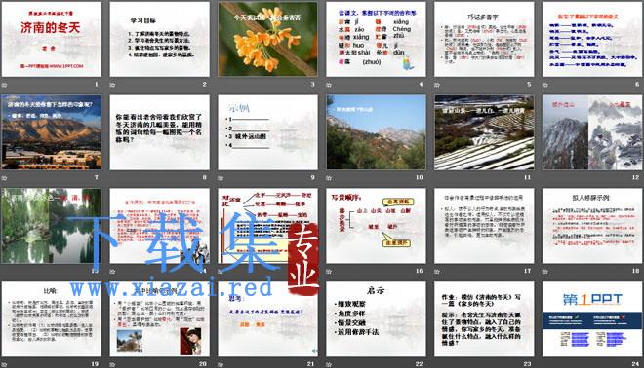The height and width of the screenshot is (368, 644).
Task: Select the final 第1PPT slide
Action: [x=592, y=318]
